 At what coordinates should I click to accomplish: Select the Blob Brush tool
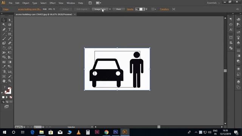pyautogui.click(x=4, y=43)
